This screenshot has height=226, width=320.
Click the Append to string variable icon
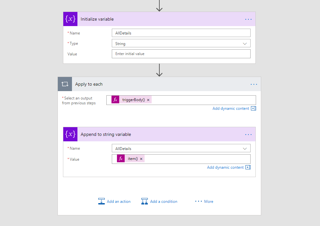click(70, 134)
